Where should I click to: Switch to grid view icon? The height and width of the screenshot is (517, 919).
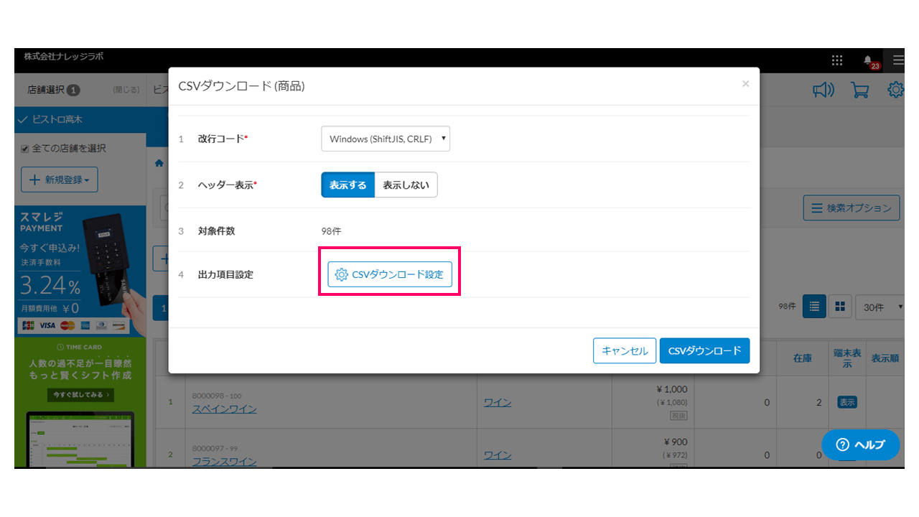839,306
